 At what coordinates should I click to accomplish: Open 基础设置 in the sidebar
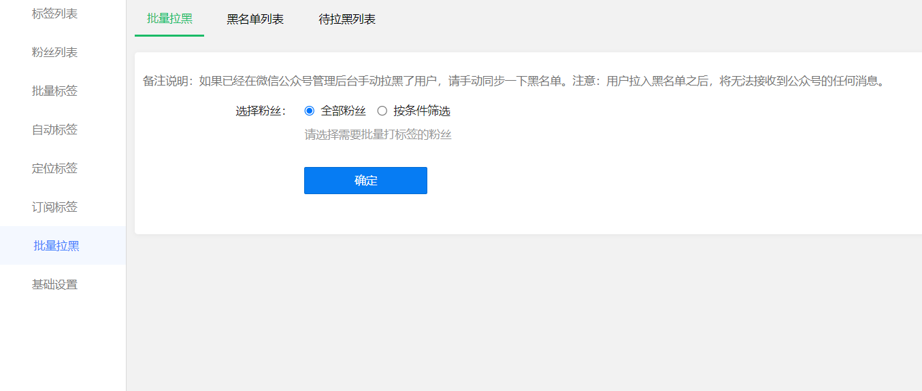pos(54,284)
